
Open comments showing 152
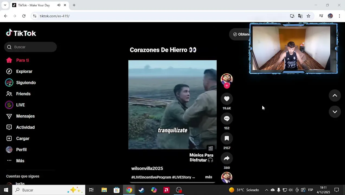[227, 119]
